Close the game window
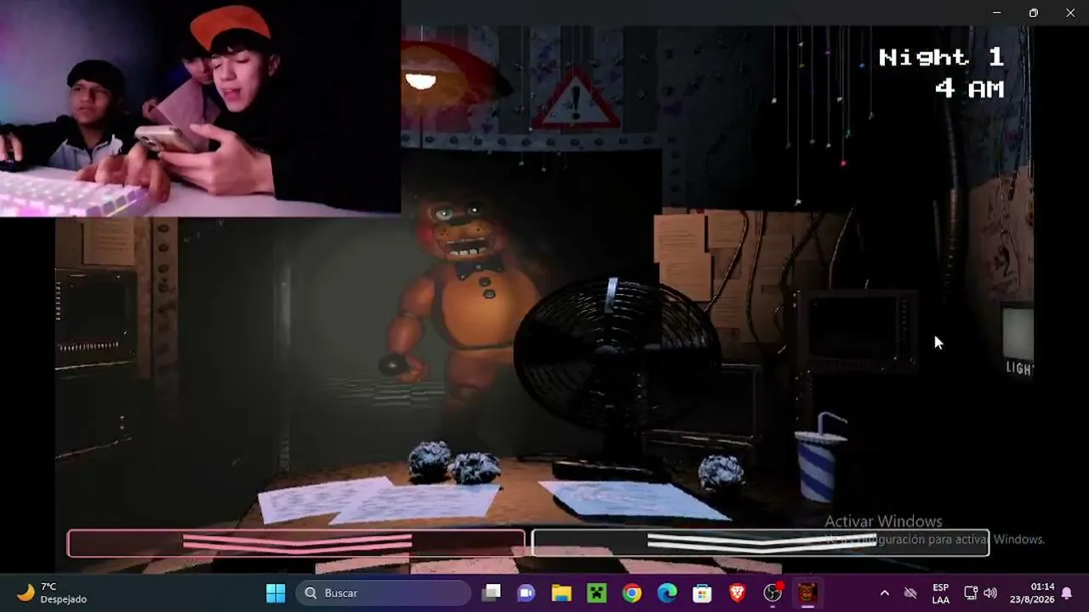Image resolution: width=1089 pixels, height=612 pixels. (1070, 13)
